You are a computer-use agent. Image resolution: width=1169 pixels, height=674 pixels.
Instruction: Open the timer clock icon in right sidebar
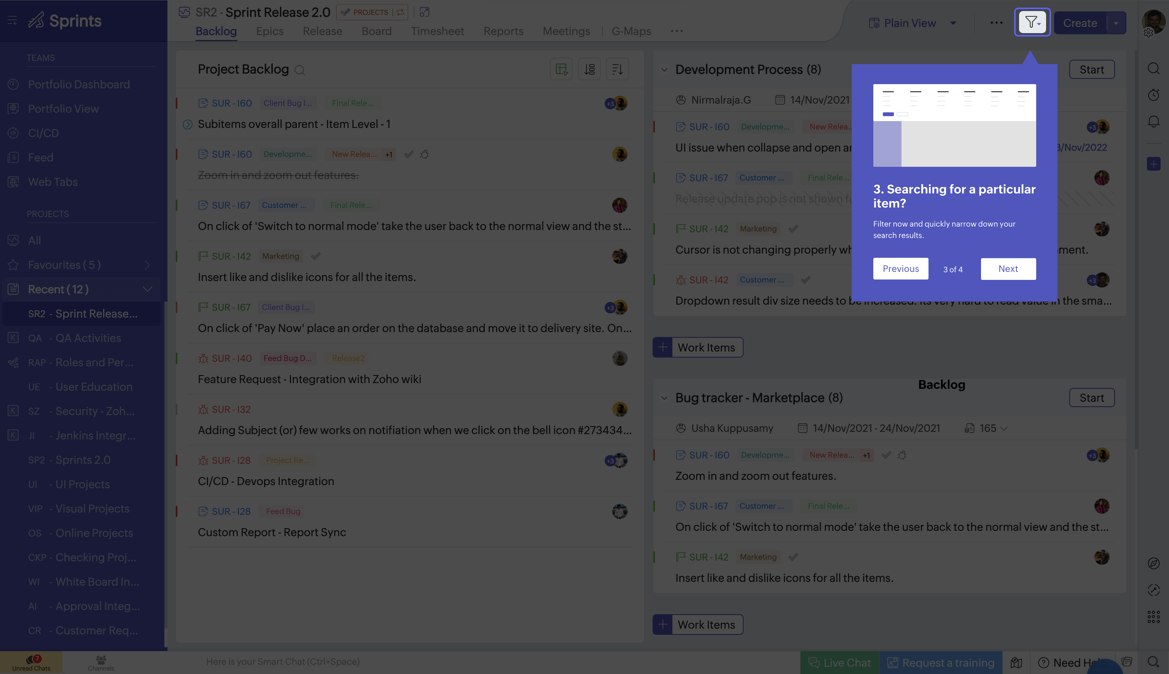[x=1153, y=95]
